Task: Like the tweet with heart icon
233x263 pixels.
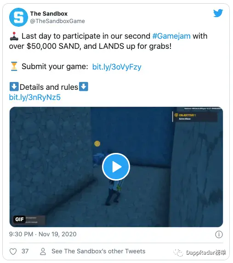Action: (x=13, y=251)
